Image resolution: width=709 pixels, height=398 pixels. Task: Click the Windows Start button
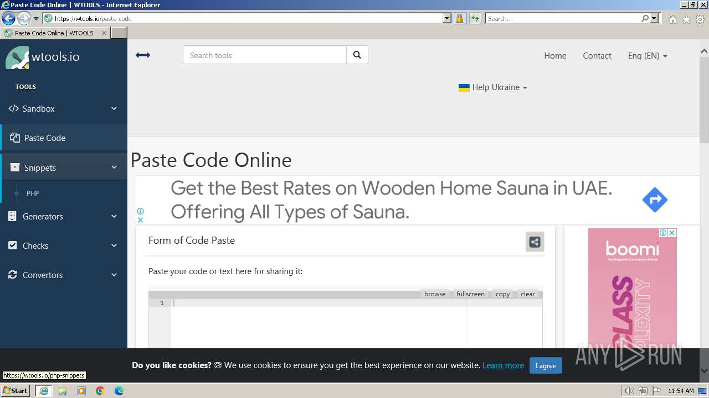15,391
